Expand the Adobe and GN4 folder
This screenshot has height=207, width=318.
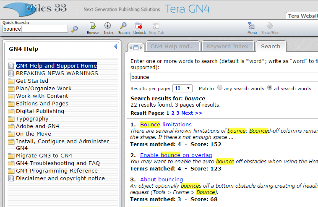point(11,126)
